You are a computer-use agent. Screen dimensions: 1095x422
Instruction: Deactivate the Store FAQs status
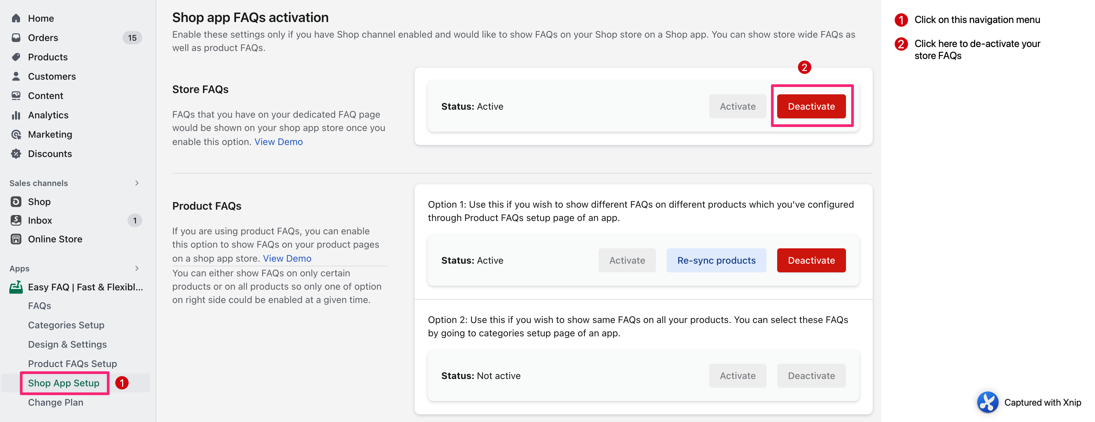point(811,107)
